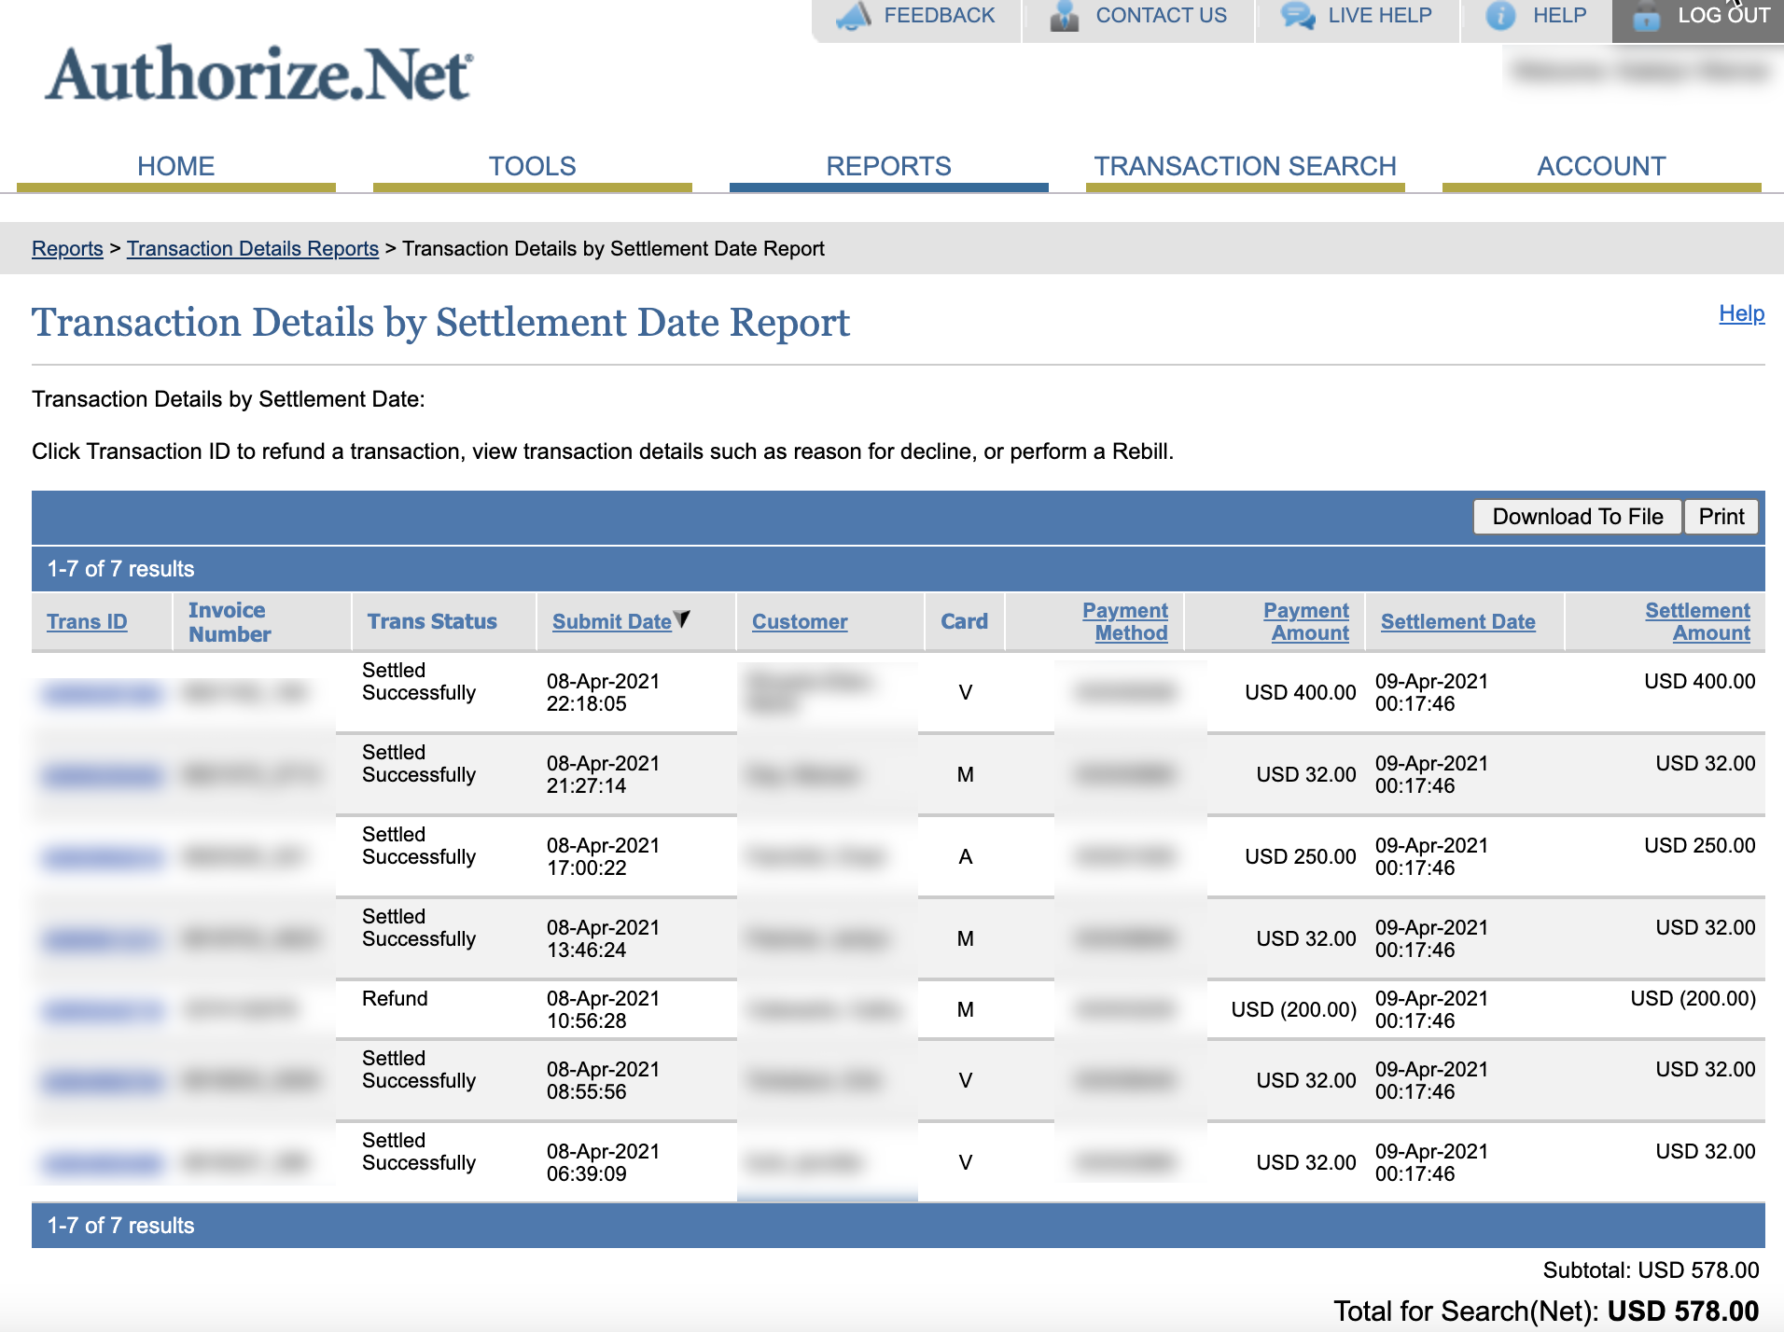Click the Download To File button
The height and width of the screenshot is (1332, 1784).
(1578, 517)
